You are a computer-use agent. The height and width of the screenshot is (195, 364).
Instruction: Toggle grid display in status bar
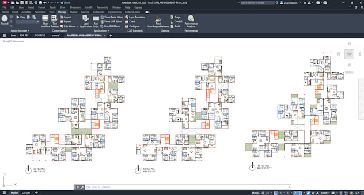click(263, 193)
